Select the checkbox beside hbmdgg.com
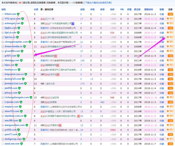 pos(2,60)
